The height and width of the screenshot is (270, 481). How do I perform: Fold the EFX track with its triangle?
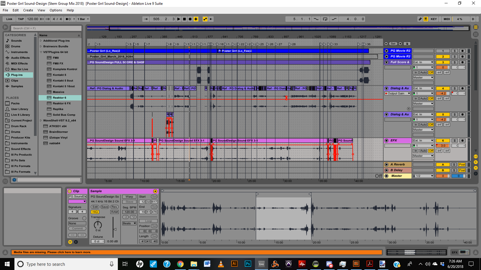(387, 140)
